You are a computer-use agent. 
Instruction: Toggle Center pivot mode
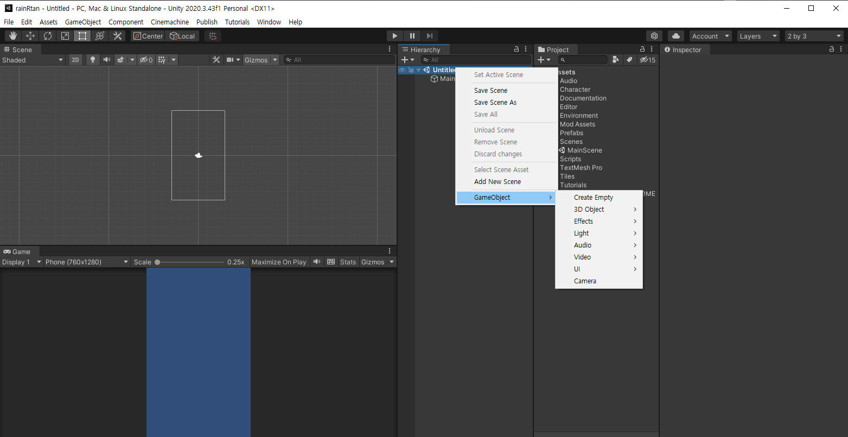(x=148, y=36)
